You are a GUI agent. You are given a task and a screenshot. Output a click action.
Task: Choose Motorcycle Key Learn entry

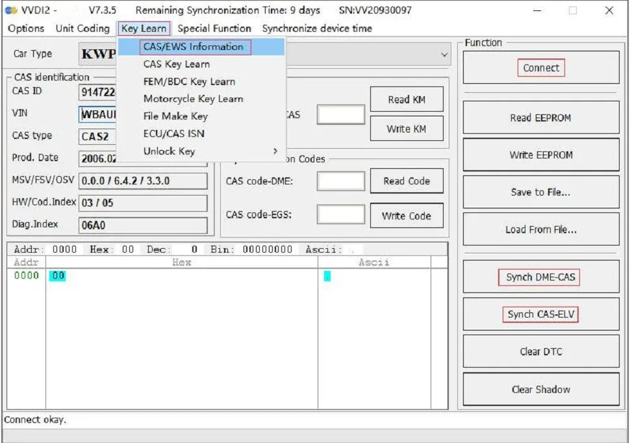point(193,99)
